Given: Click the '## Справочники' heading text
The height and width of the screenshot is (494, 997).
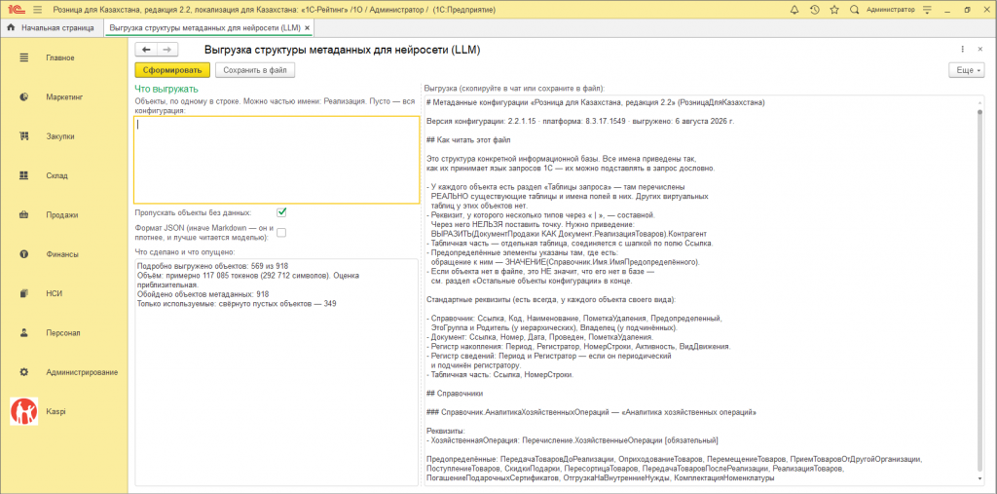Looking at the screenshot, I should (455, 394).
